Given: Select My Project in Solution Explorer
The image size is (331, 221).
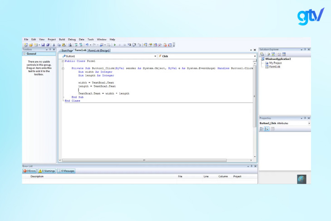Looking at the screenshot, I should pos(275,63).
